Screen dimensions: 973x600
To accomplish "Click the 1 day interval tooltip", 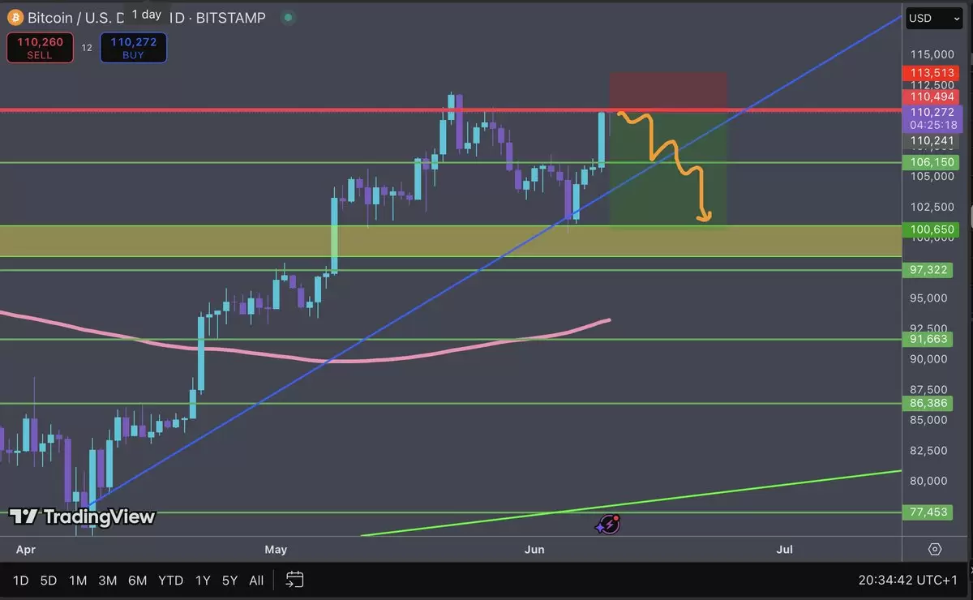I will [146, 15].
